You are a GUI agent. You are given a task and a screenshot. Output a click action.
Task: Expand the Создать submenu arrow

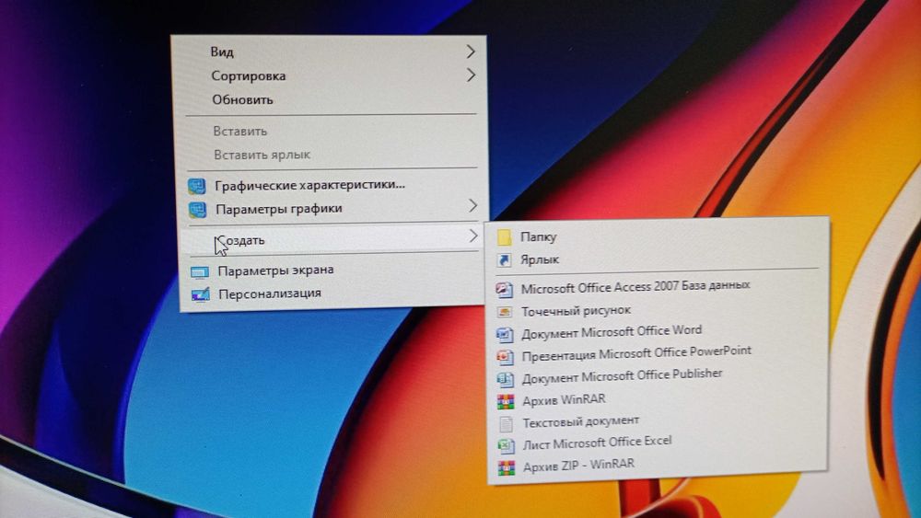[x=473, y=236]
